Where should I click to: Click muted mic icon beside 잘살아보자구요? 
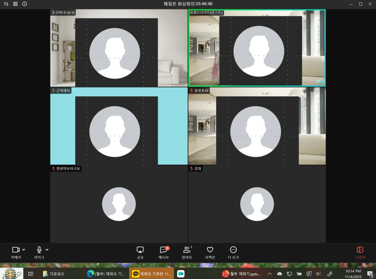click(x=53, y=169)
